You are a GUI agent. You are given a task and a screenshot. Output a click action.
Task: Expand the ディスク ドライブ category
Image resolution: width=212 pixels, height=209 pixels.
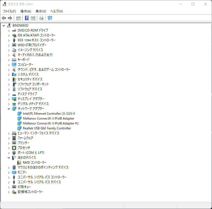9,94
